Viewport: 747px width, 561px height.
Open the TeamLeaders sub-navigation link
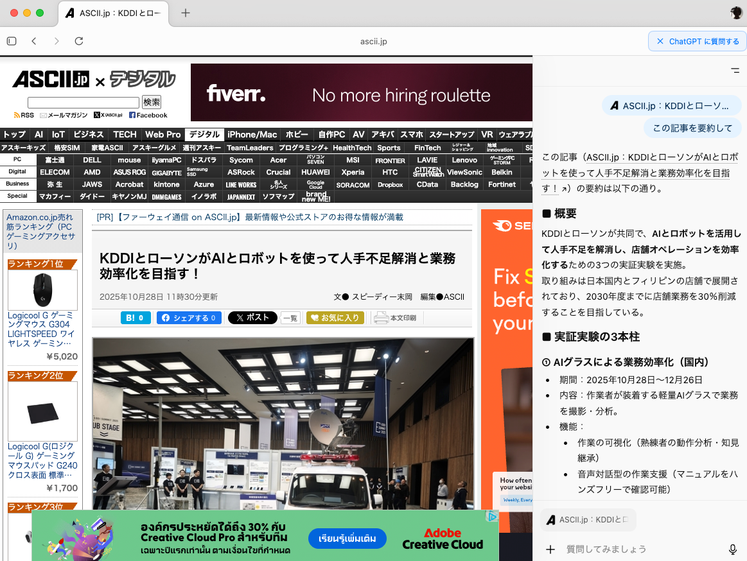[250, 148]
